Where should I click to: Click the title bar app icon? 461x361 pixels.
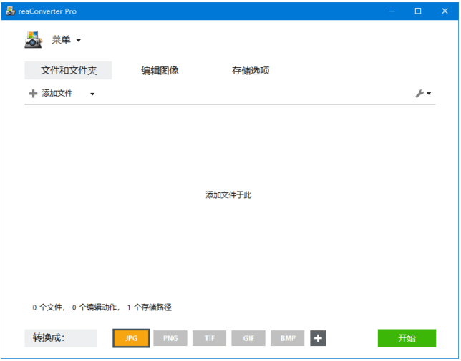10,11
